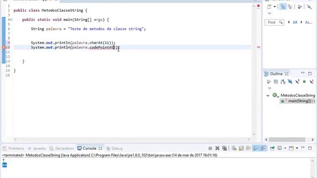The width and height of the screenshot is (317, 178).
Task: Switch to the Javadoc tab
Action: click(x=37, y=148)
